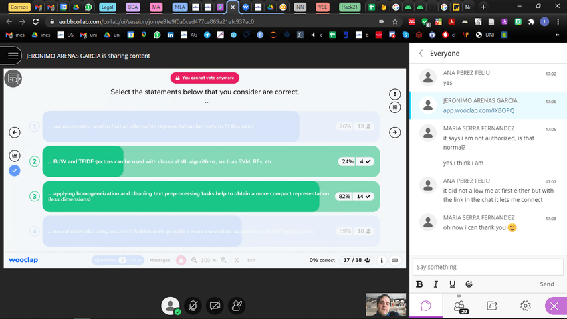The image size is (567, 319).
Task: Toggle Wooclap fullscreen icon
Action: click(x=237, y=260)
